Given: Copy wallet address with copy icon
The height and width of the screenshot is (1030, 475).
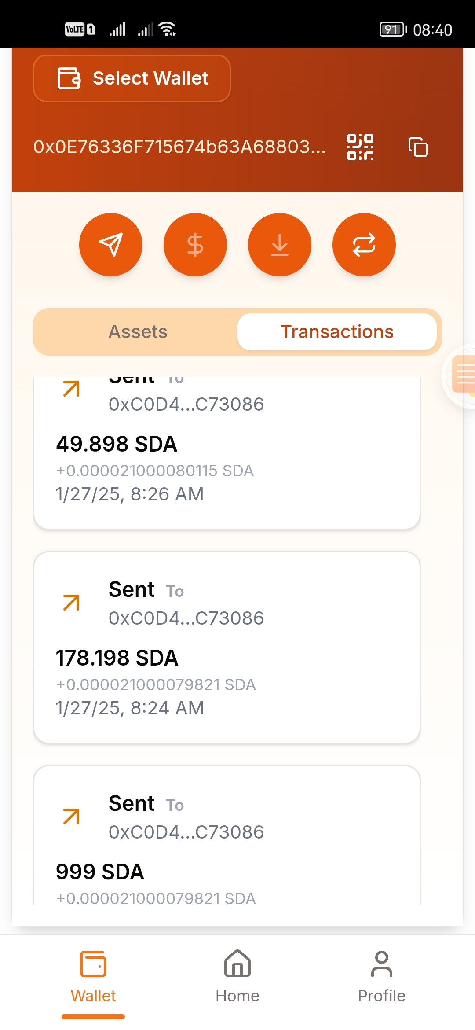Looking at the screenshot, I should click(x=418, y=147).
